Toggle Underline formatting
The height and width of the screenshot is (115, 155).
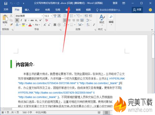point(25,20)
